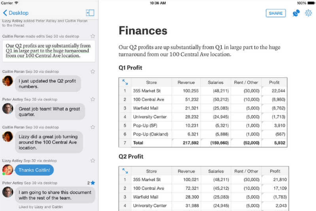The image size is (316, 211).
Task: Open the edit diff card about Q2 profits
Action: [49, 51]
